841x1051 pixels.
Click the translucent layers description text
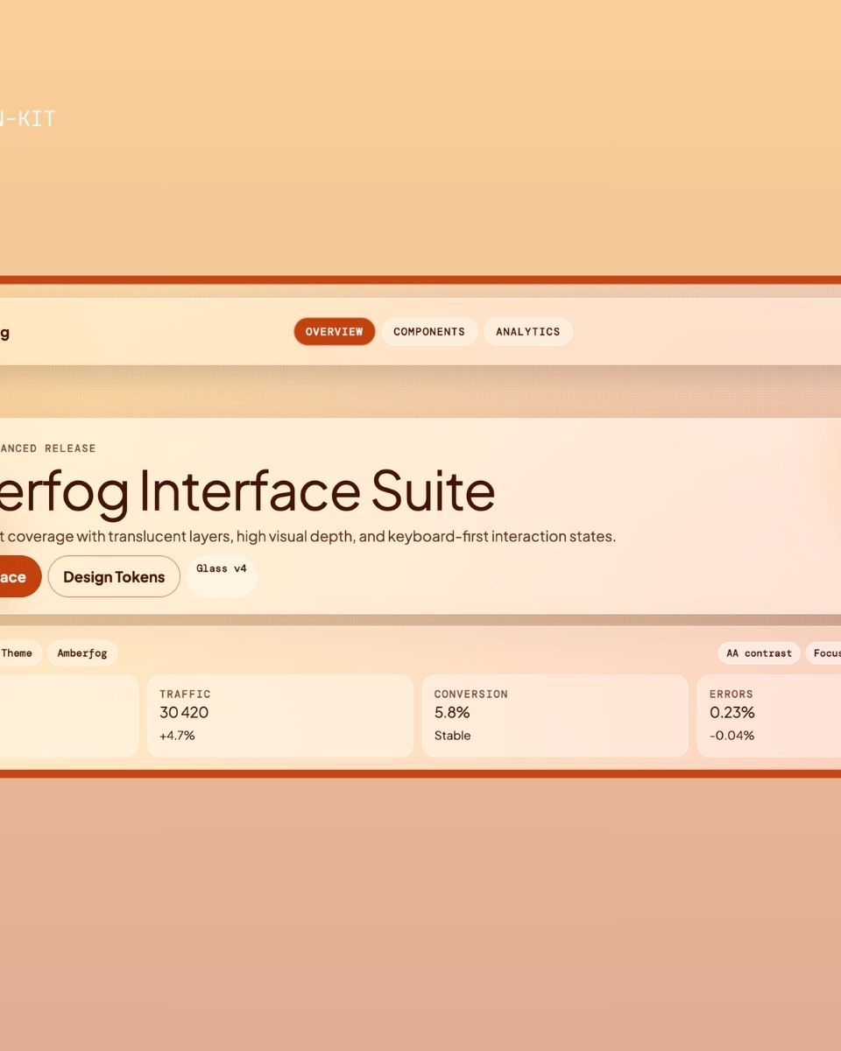click(x=307, y=536)
